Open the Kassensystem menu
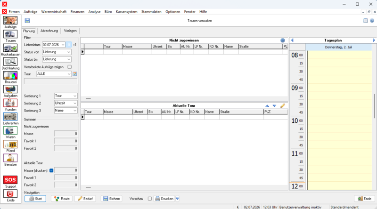The height and width of the screenshot is (209, 377). tap(126, 11)
